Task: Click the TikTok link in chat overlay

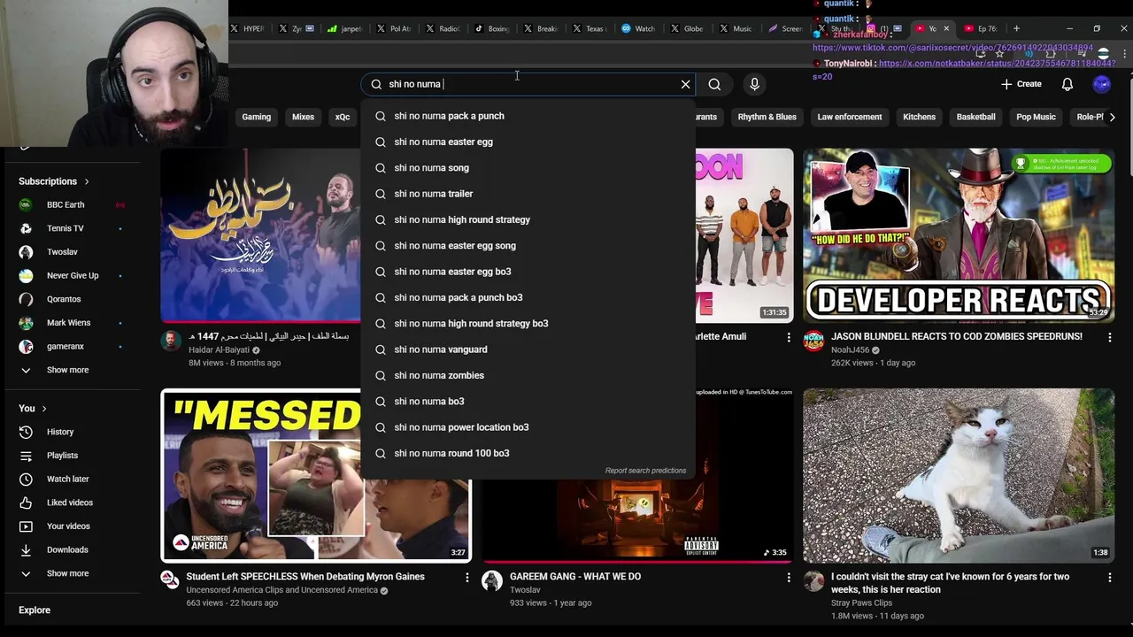Action: tap(952, 48)
